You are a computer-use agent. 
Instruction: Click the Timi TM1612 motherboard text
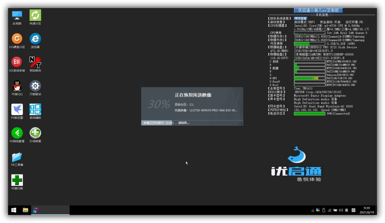[x=303, y=88]
